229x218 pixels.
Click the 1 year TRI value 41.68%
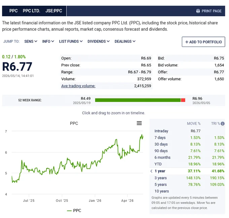(x=218, y=171)
